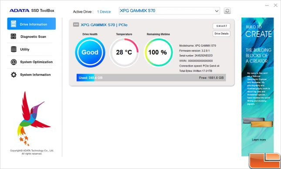Click the Modelname XPG GAMMIX S70 text
281x169 pixels.
[x=197, y=46]
